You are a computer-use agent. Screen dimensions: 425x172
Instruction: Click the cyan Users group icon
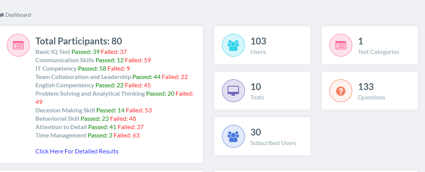click(x=233, y=45)
